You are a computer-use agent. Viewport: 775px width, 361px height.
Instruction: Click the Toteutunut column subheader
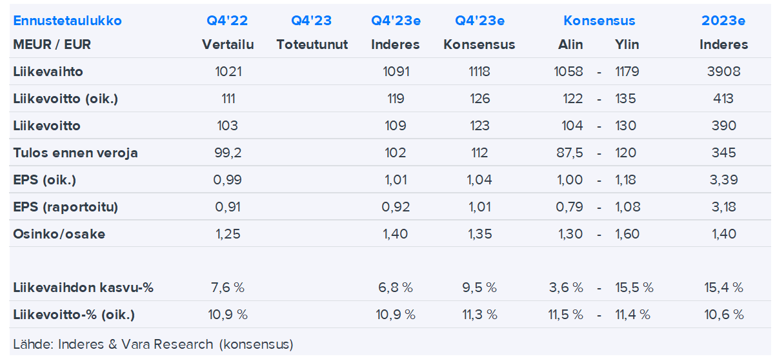click(x=312, y=44)
